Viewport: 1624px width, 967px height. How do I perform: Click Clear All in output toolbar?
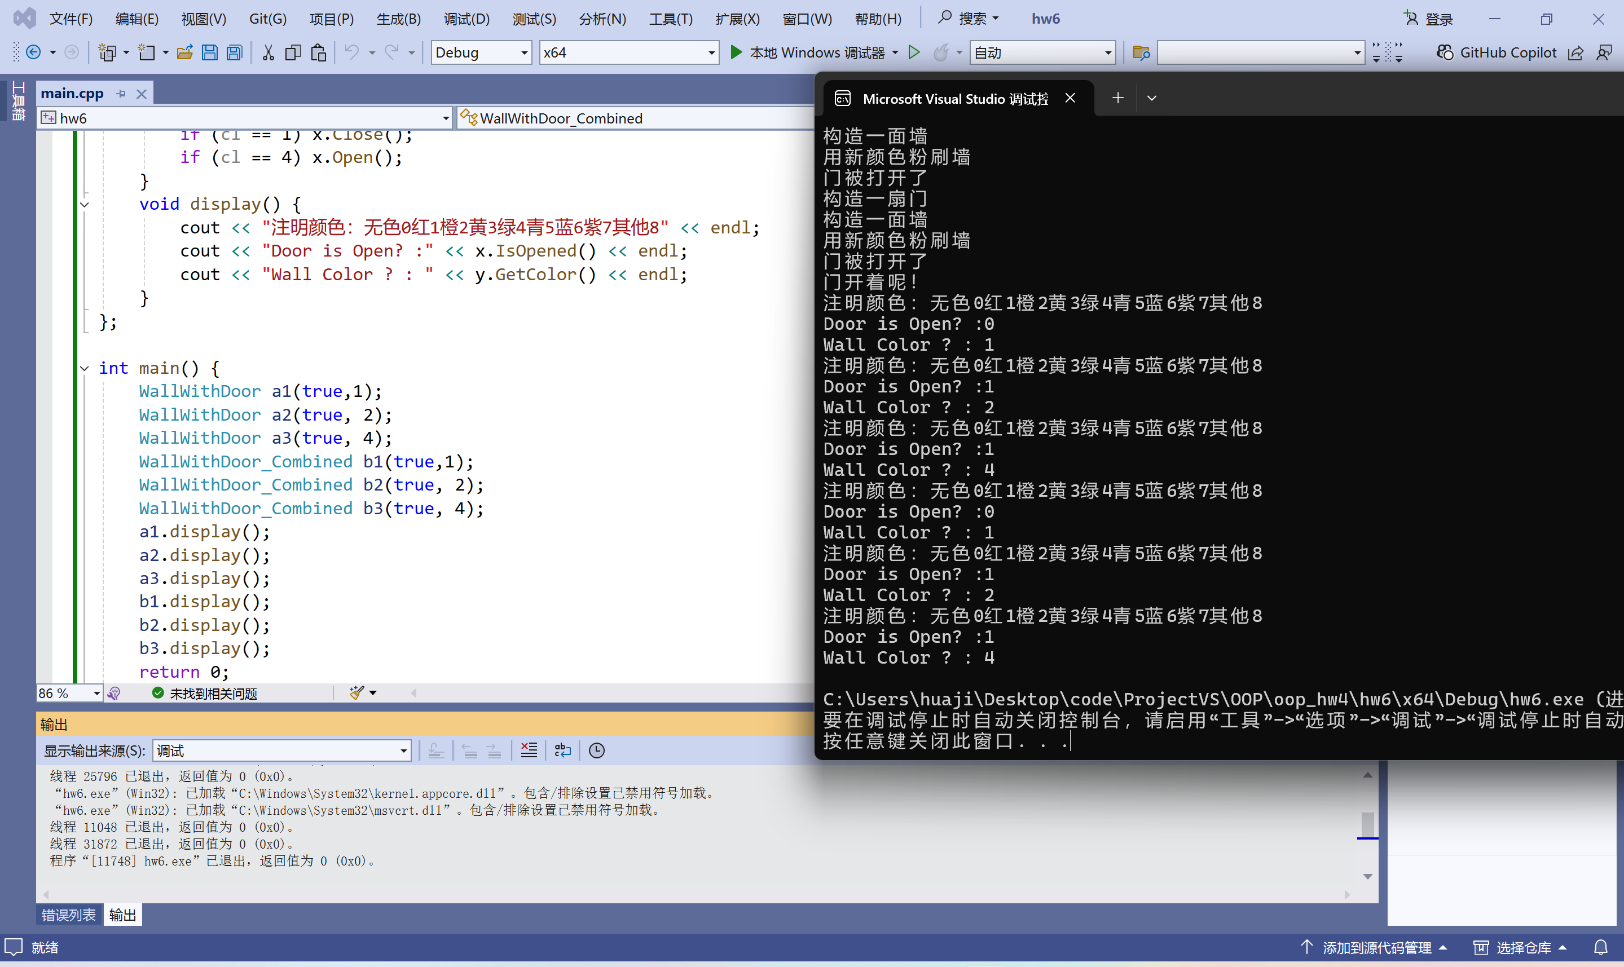tap(529, 750)
